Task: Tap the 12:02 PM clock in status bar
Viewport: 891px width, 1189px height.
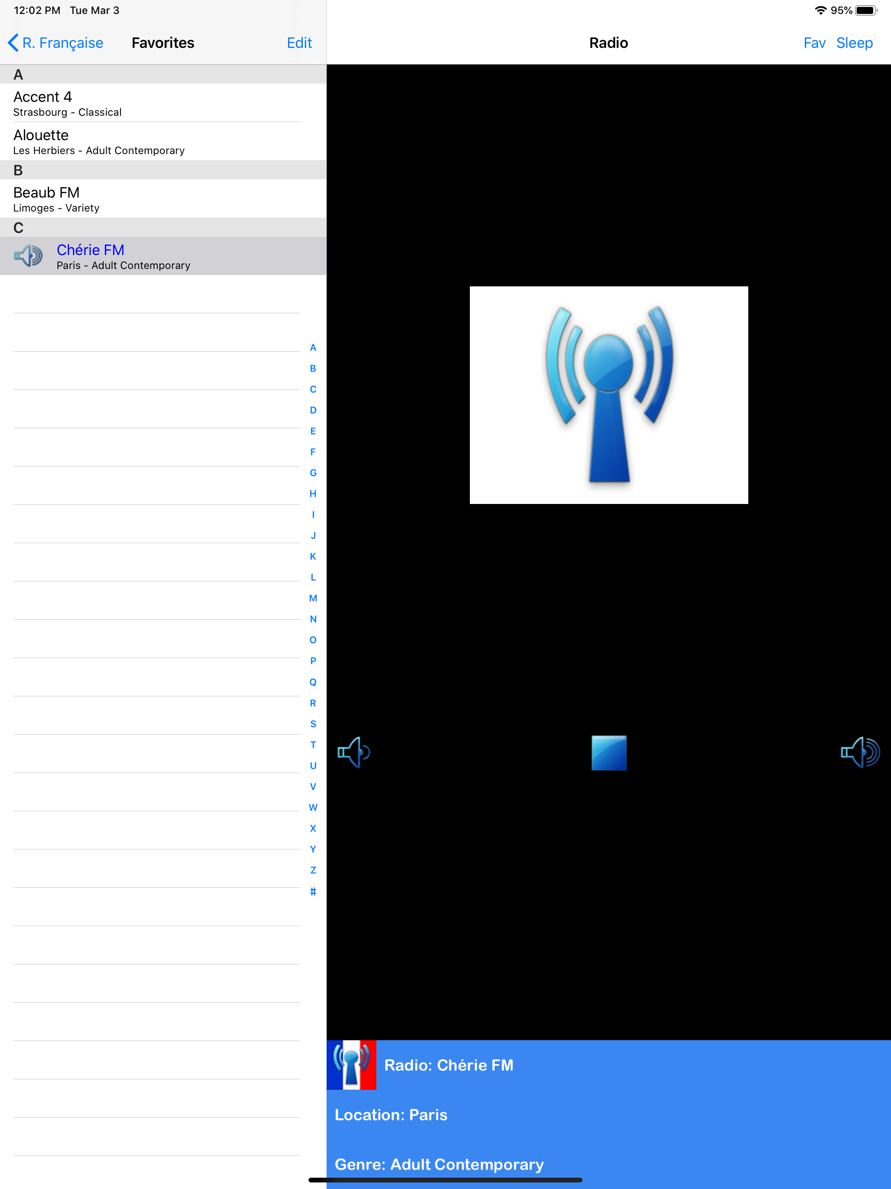Action: coord(37,10)
